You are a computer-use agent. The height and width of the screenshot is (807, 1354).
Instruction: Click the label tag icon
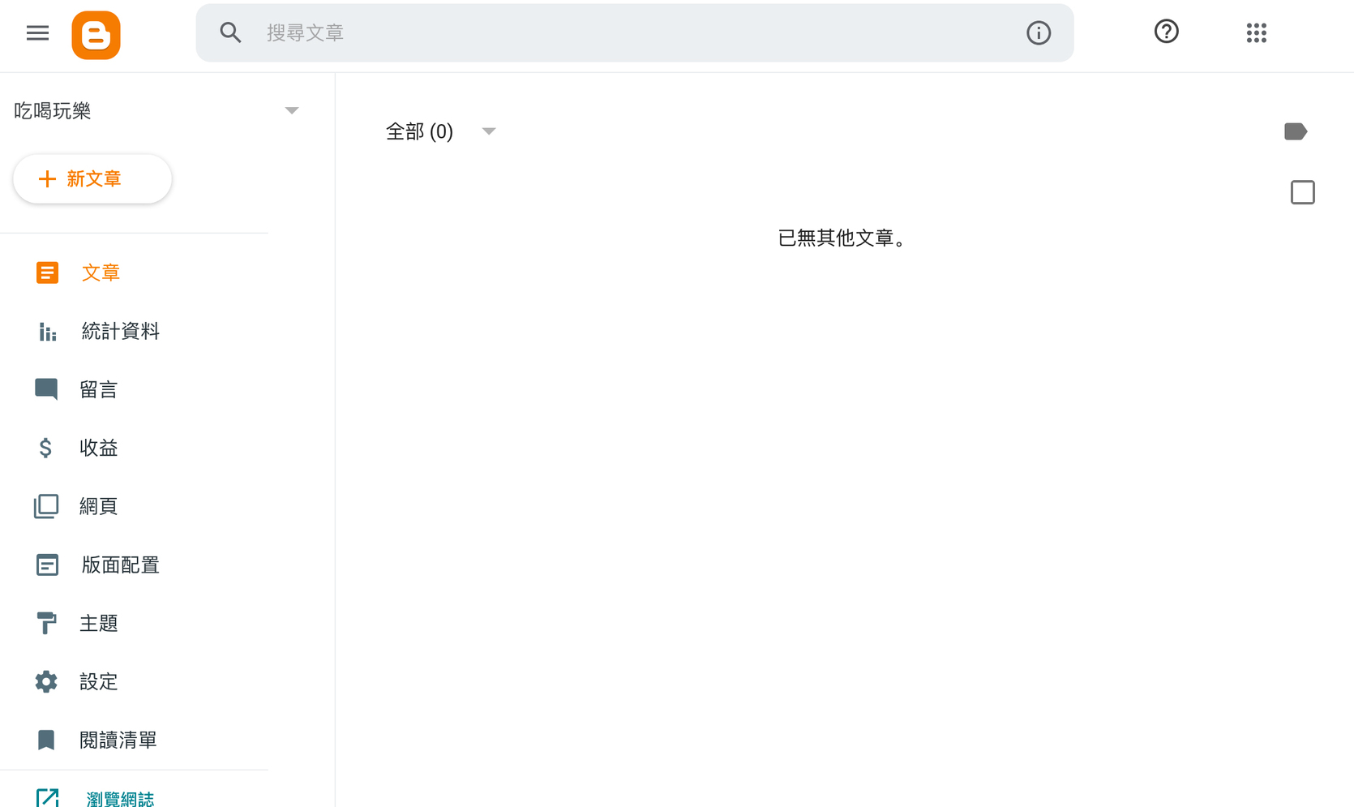(x=1296, y=131)
